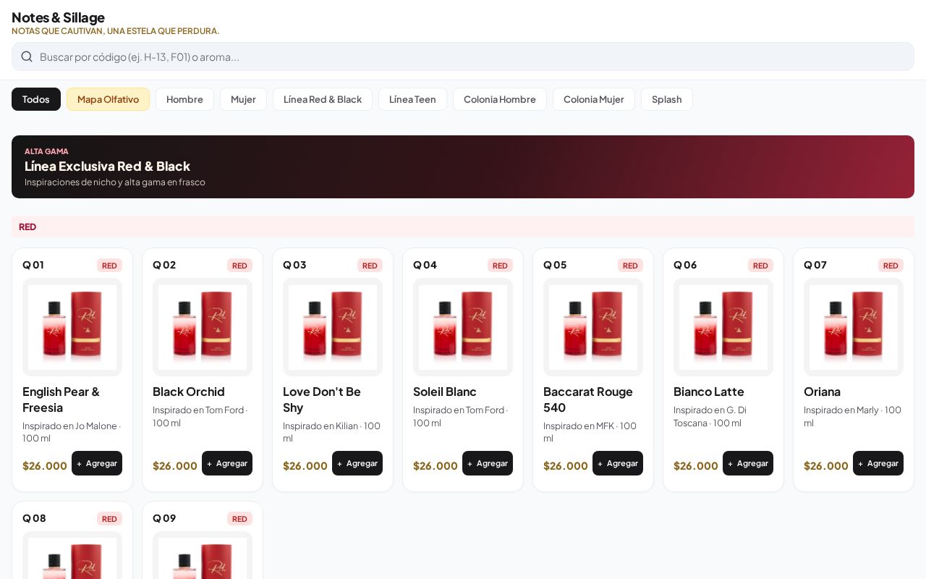The image size is (926, 579).
Task: Click the Q 09 product code
Action: pyautogui.click(x=164, y=518)
